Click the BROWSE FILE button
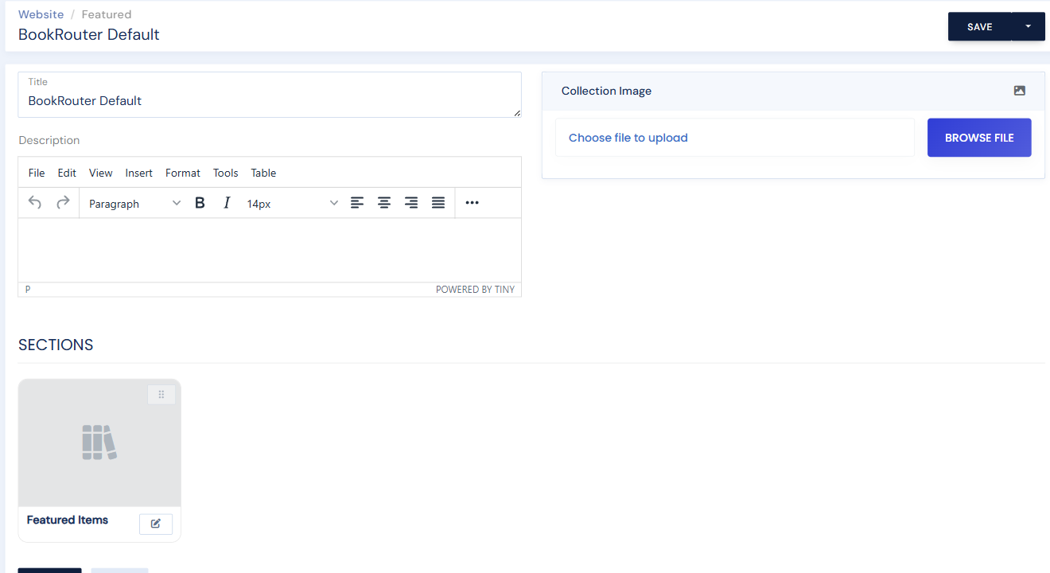Image resolution: width=1050 pixels, height=573 pixels. 979,138
